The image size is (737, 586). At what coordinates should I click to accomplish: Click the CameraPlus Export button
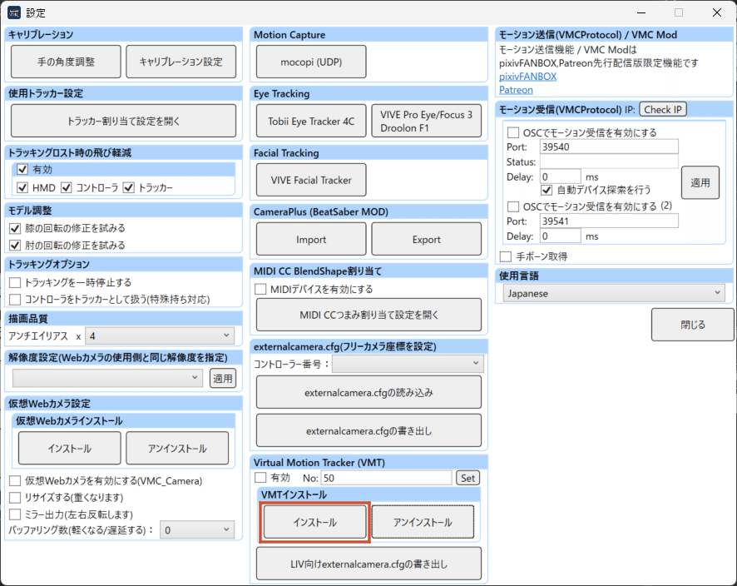[427, 240]
